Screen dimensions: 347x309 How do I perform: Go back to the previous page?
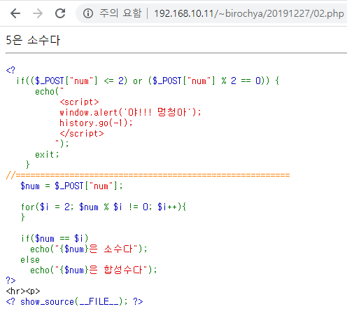click(15, 13)
